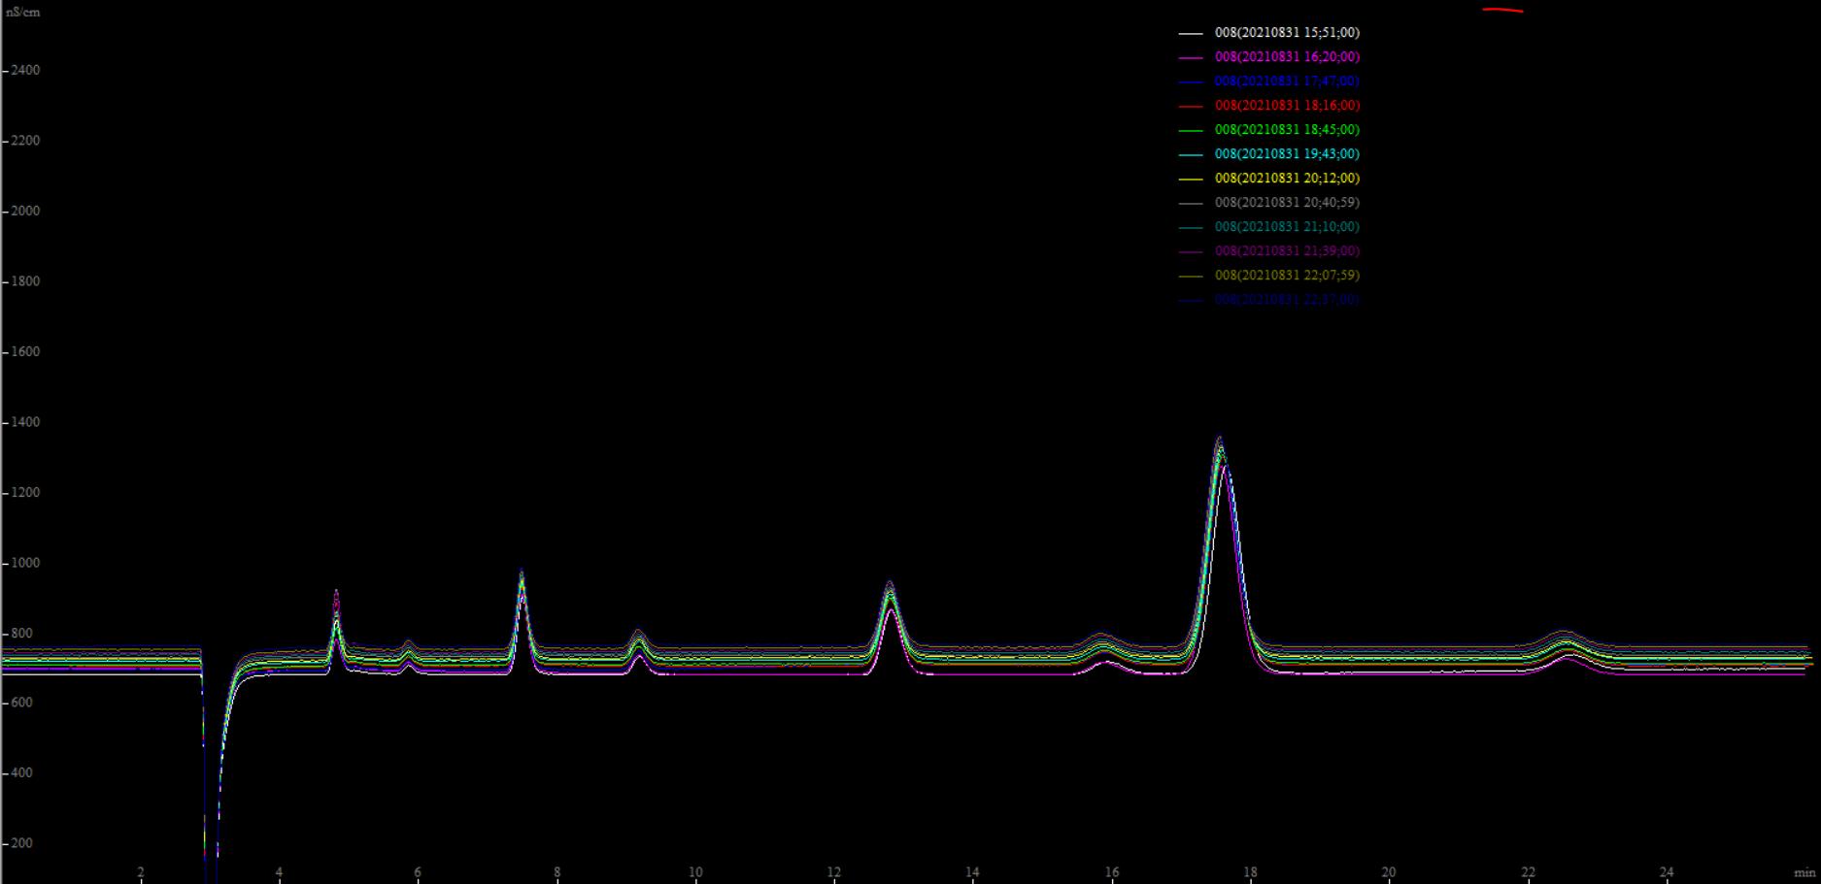1821x884 pixels.
Task: Click the short red mark above the legend
Action: pyautogui.click(x=1502, y=11)
